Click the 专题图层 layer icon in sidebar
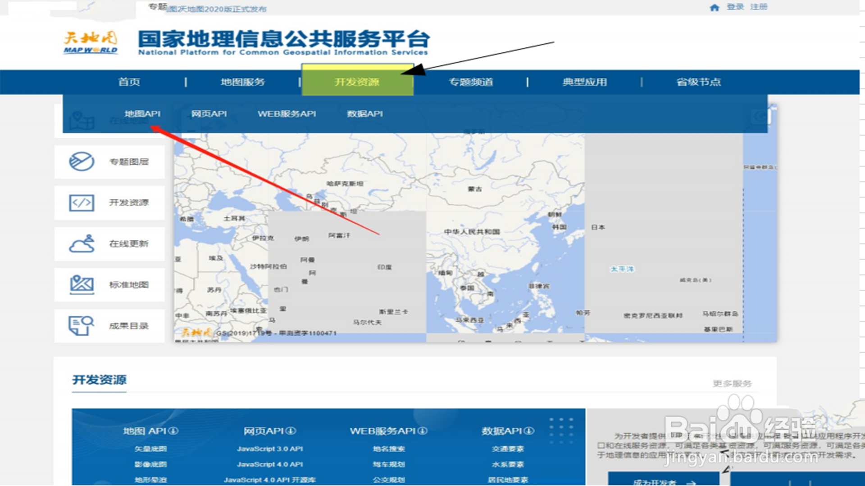 point(82,162)
